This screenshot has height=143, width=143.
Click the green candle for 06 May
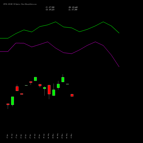(x=58, y=86)
